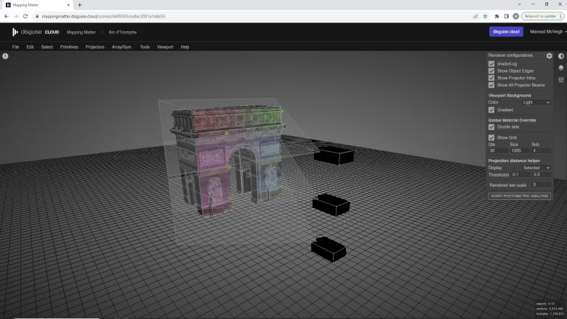Screen dimensions: 567x319
Task: Open the sliders/tuning panel icon
Action: pos(561,79)
